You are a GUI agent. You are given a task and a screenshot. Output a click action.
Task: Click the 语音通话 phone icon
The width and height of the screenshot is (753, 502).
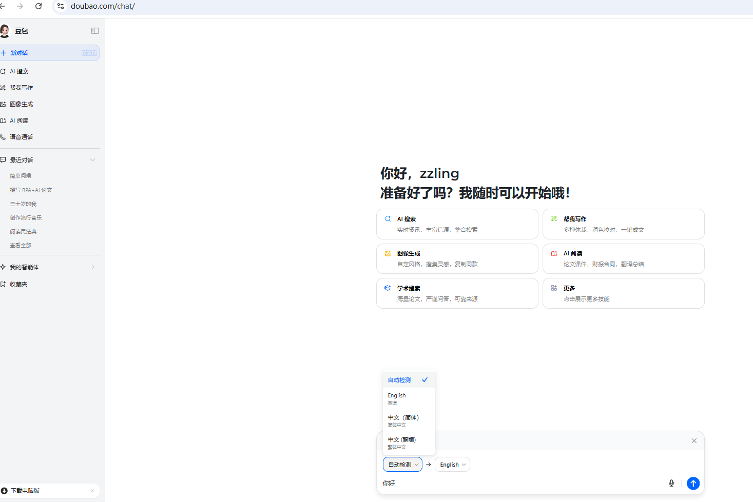coord(3,137)
